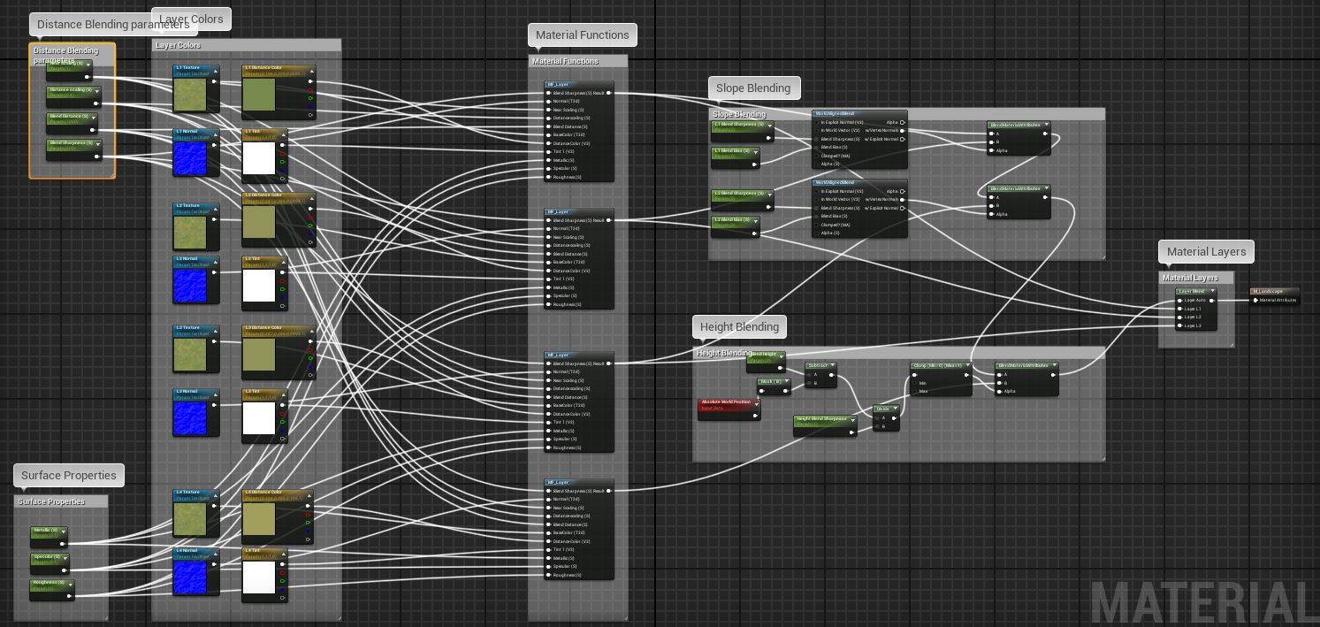1320x627 pixels.
Task: Select the Layer Colors comment box header bar
Action: point(247,45)
